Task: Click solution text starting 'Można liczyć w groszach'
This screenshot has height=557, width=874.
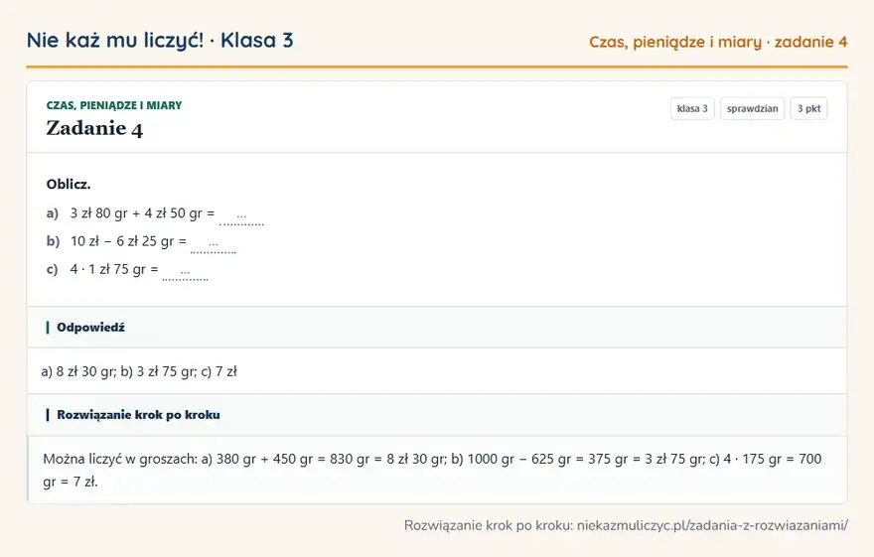Action: [432, 470]
